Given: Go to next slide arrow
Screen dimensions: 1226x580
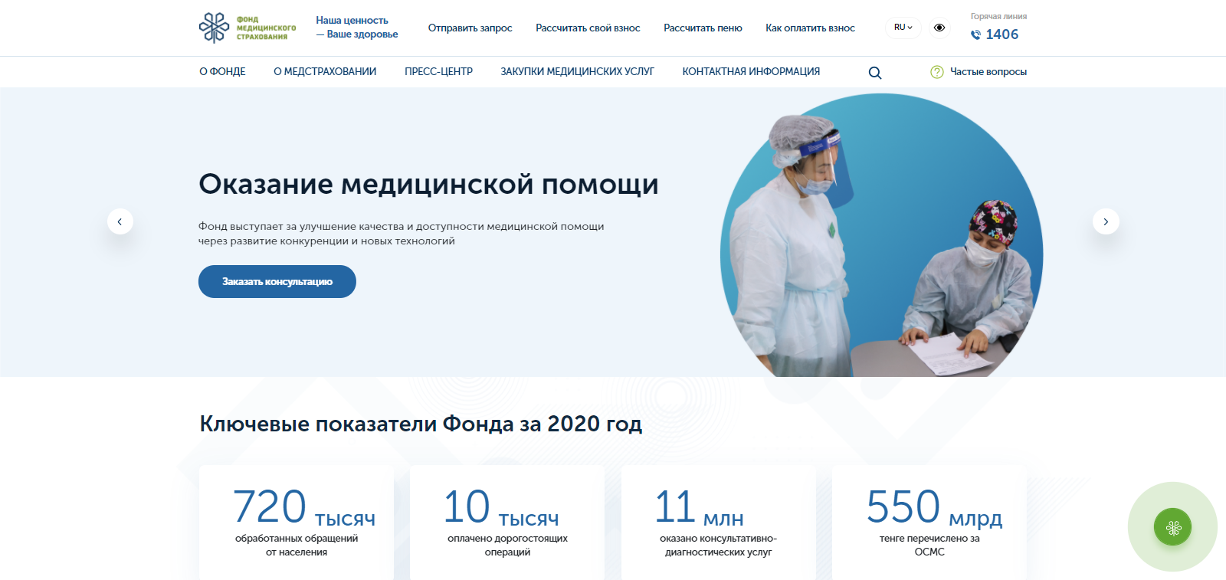Looking at the screenshot, I should pyautogui.click(x=1106, y=221).
